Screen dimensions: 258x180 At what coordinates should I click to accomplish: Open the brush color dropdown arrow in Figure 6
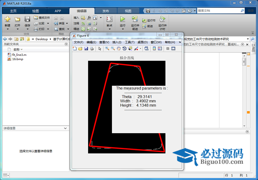[x=140, y=49]
